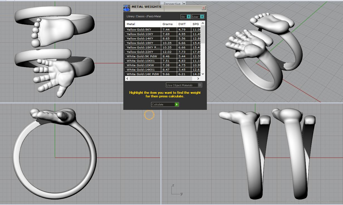Click the vertical scrollbar thumb of the metal list
Image resolution: width=343 pixels, height=205 pixels.
[x=203, y=35]
